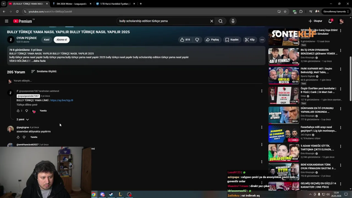The image size is (352, 198).
Task: Open League of Legends taskbar icon
Action: coord(120,194)
